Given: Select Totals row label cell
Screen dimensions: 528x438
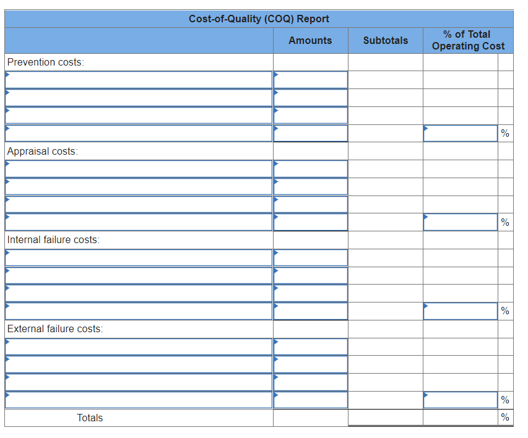Looking at the screenshot, I should click(x=139, y=418).
